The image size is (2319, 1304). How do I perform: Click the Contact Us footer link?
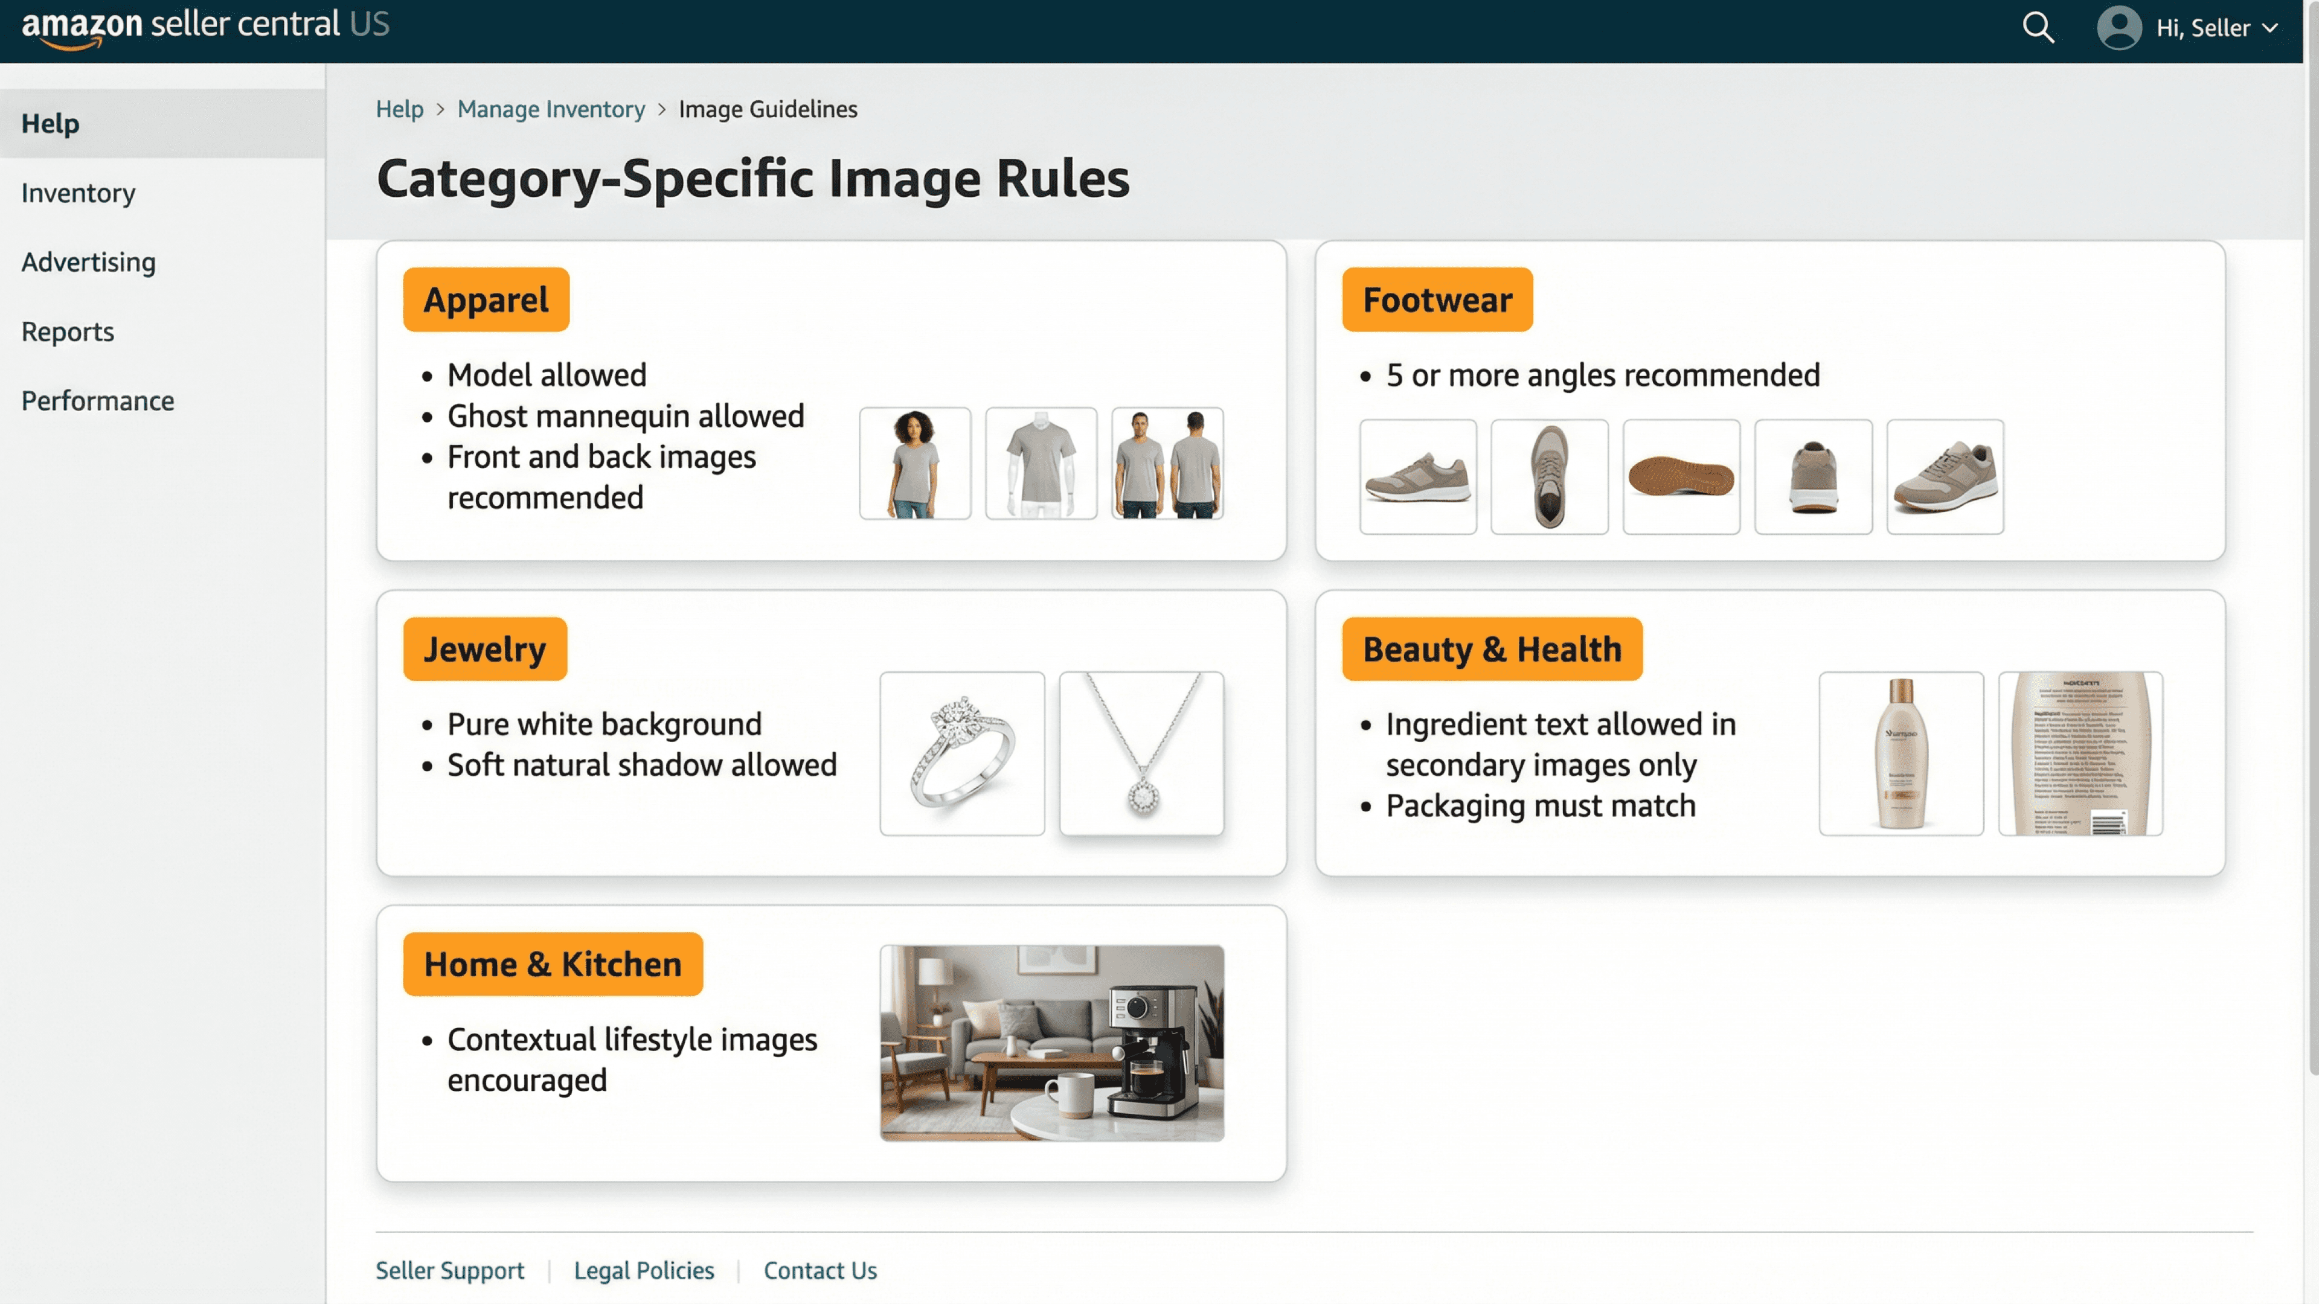coord(820,1270)
